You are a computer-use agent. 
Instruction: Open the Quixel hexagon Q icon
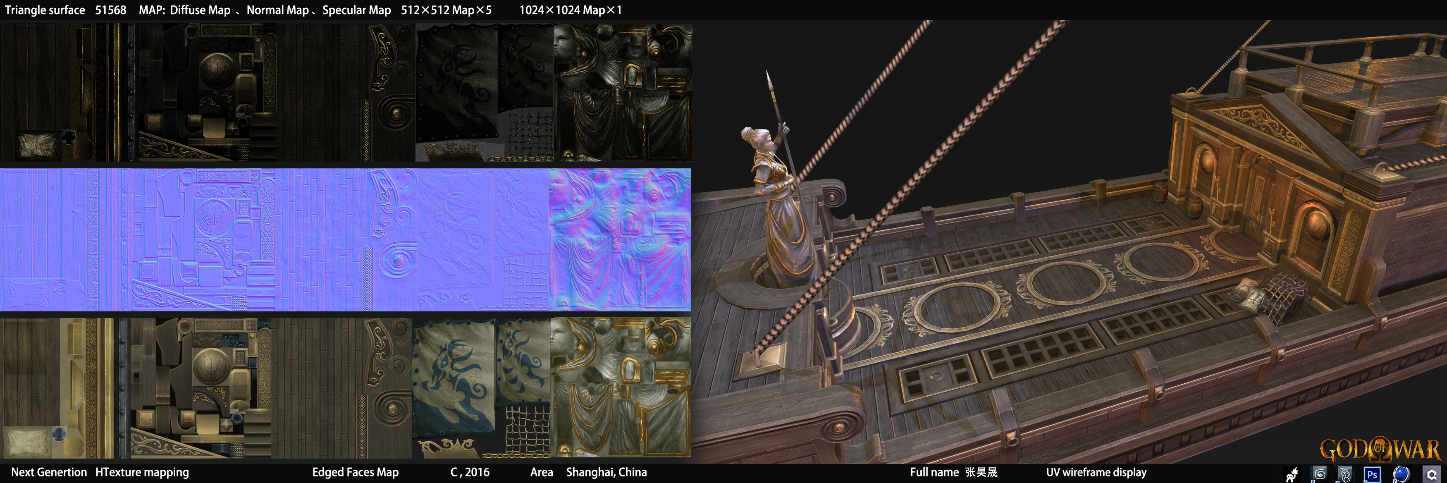click(x=1431, y=475)
